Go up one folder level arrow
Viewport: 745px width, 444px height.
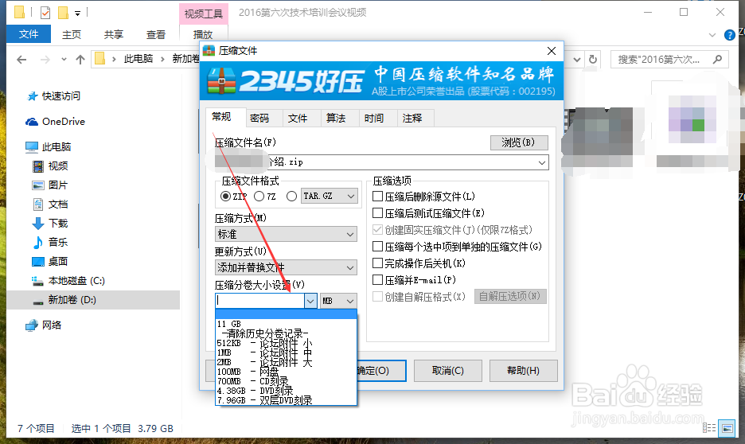pos(80,60)
